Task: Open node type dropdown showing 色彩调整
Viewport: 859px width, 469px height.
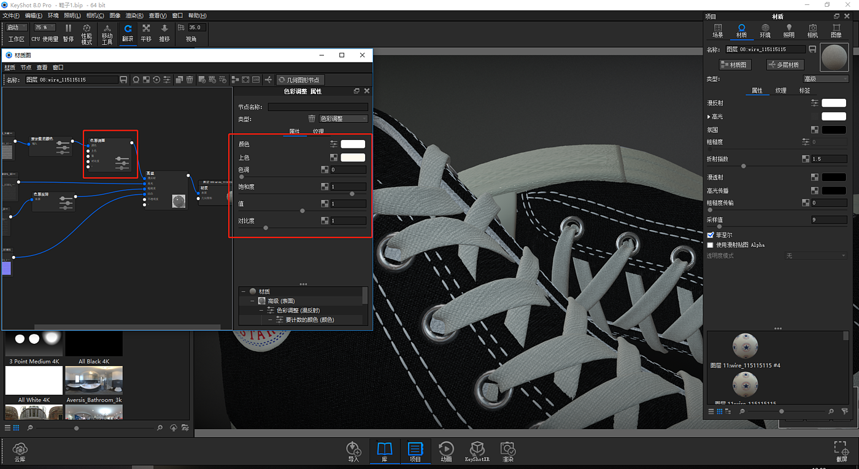Action: click(343, 118)
